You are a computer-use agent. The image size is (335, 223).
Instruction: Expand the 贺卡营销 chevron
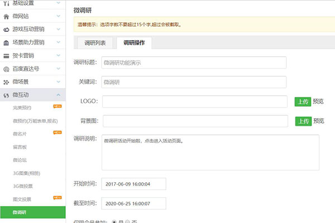coord(58,56)
